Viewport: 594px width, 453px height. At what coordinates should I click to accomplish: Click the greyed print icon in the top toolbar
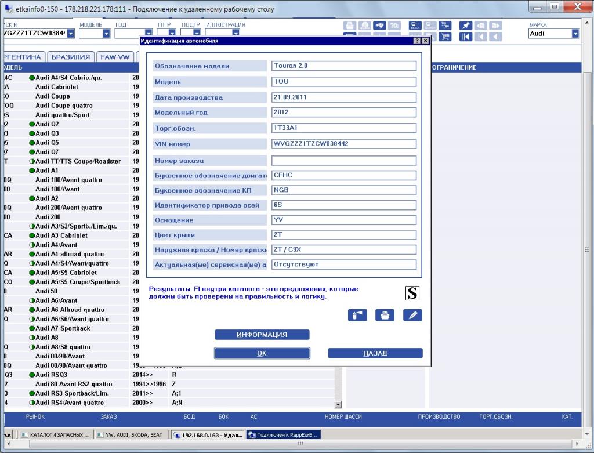(350, 26)
